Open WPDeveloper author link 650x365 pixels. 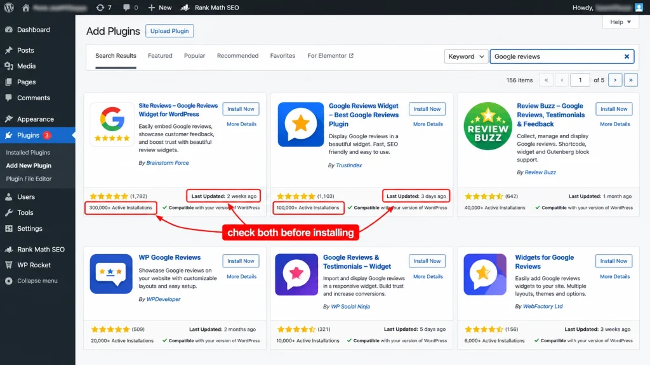coord(163,299)
